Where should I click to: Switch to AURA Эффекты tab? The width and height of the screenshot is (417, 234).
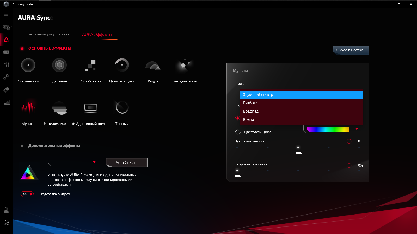click(97, 35)
